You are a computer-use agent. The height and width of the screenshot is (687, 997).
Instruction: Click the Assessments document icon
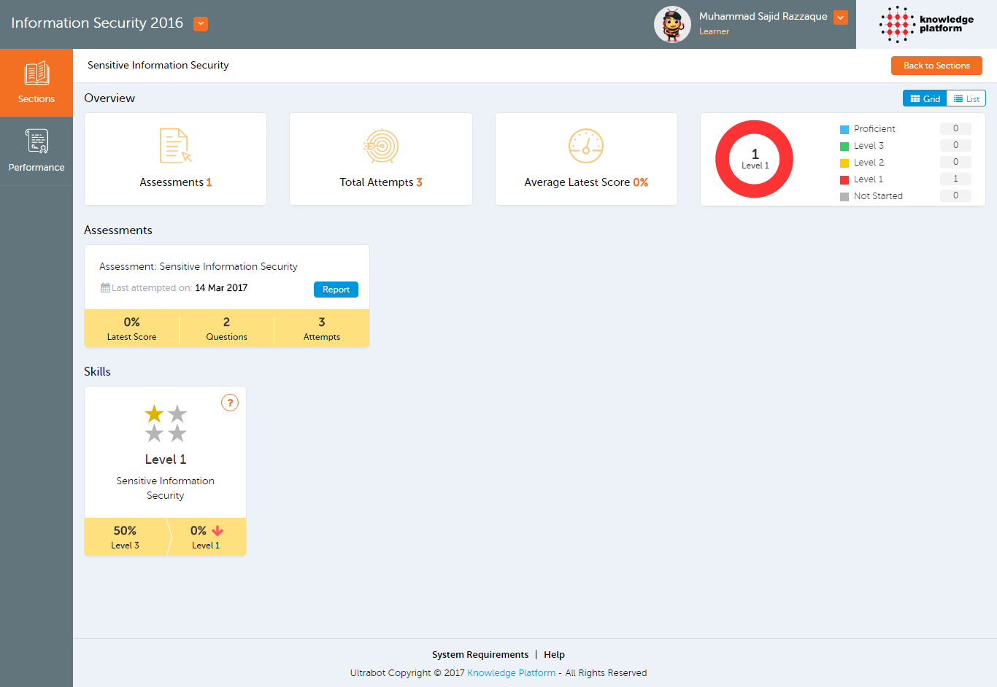[x=175, y=146]
